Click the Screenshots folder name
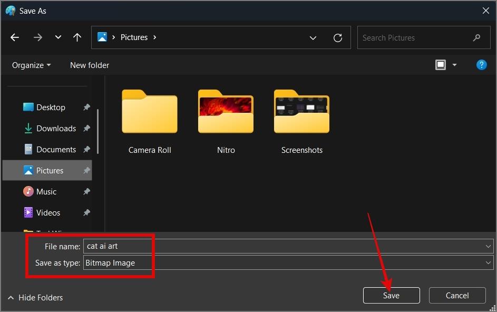This screenshot has width=497, height=312. pyautogui.click(x=302, y=150)
